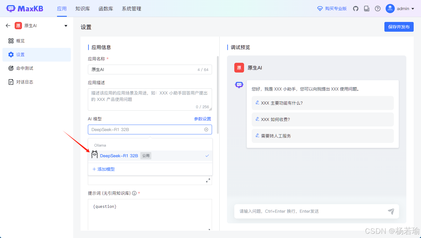421x238 pixels.
Task: Open the 参数设置 link
Action: pos(203,119)
